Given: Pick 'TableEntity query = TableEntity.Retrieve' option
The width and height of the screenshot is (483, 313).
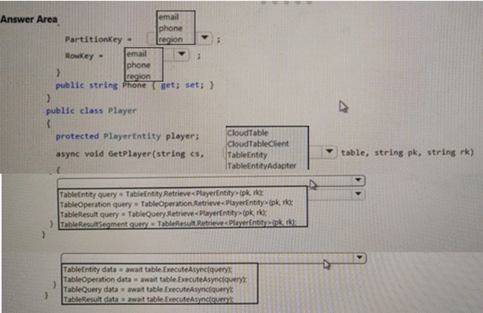Looking at the screenshot, I should click(x=161, y=193).
